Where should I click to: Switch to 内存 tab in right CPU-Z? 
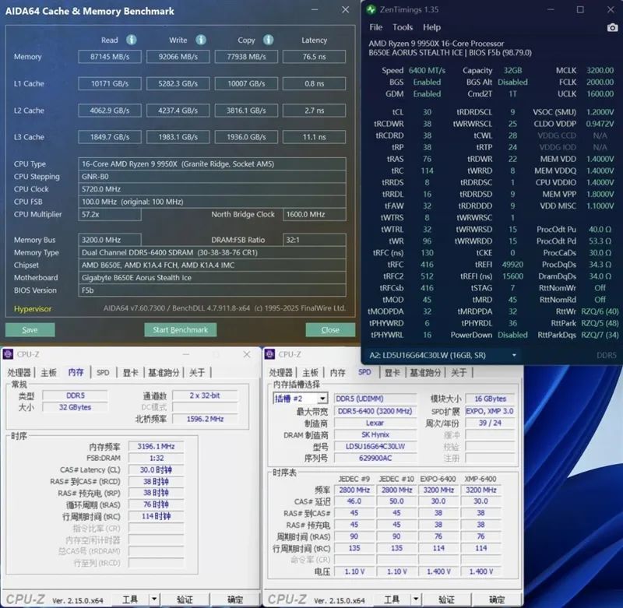[x=337, y=372]
